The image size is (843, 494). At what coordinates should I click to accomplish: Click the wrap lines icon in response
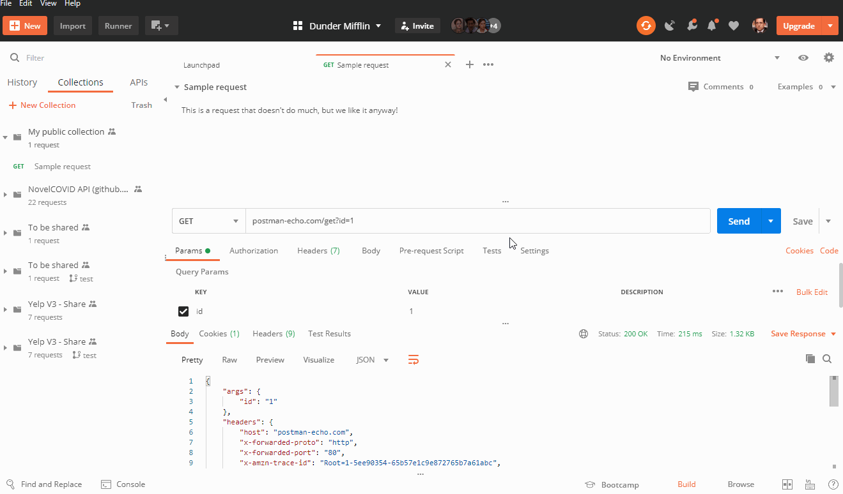(x=414, y=360)
